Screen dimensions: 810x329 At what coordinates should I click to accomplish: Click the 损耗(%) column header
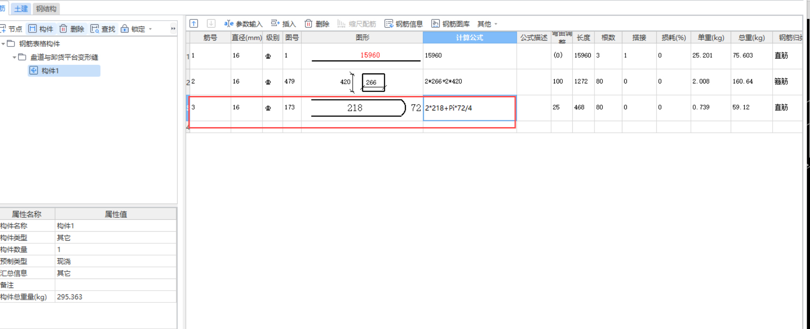(x=673, y=37)
